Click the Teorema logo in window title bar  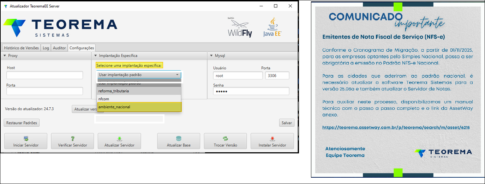5,6
